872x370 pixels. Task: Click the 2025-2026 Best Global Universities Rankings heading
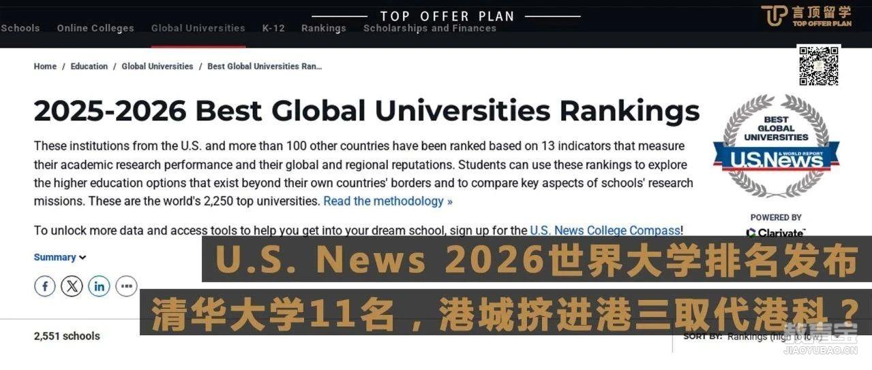367,111
